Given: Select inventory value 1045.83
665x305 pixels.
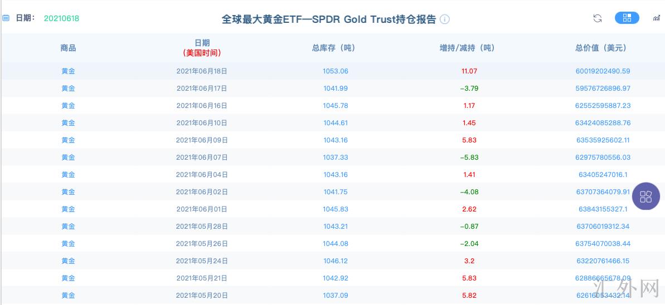Looking at the screenshot, I should coord(336,209).
